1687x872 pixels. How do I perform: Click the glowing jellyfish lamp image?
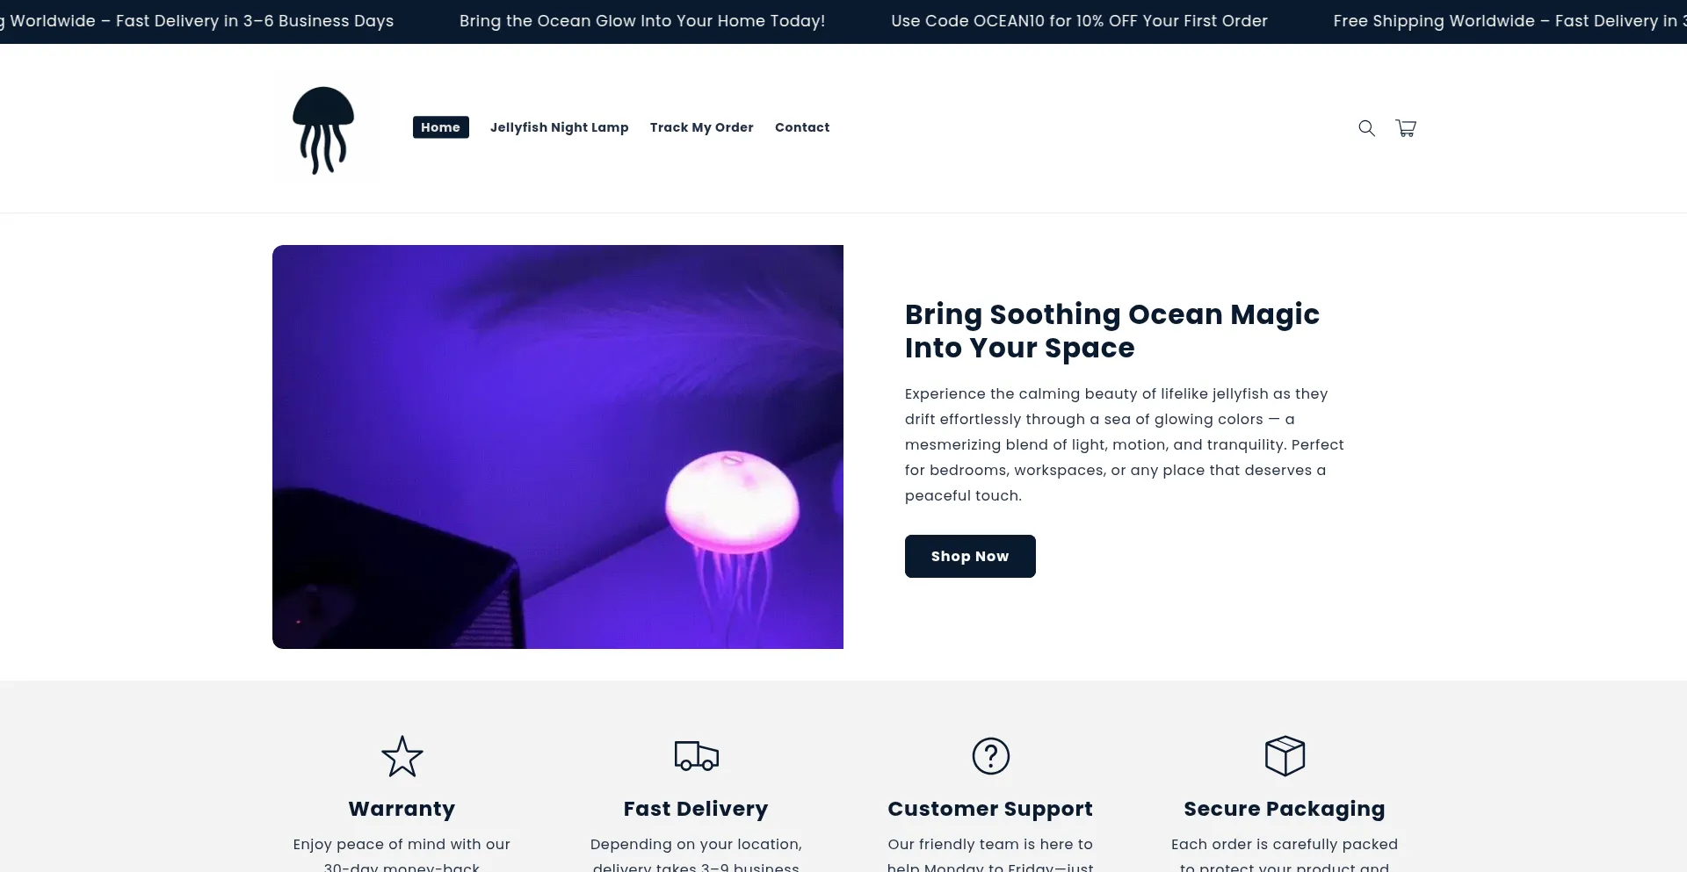click(x=558, y=447)
